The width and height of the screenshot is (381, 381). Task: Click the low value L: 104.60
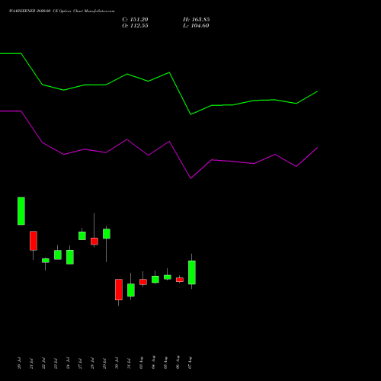(196, 26)
